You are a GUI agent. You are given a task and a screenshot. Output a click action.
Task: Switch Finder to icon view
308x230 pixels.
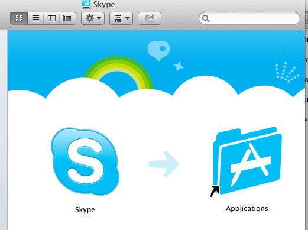[19, 18]
